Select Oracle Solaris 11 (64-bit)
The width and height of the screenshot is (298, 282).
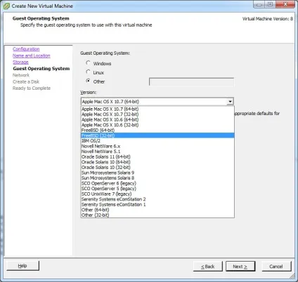[157, 156]
